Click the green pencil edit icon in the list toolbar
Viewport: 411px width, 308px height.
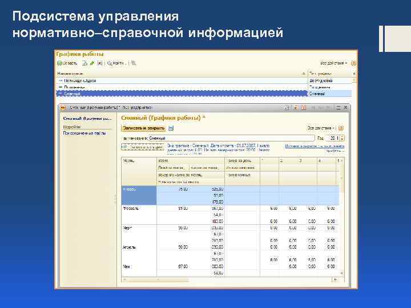pos(92,63)
